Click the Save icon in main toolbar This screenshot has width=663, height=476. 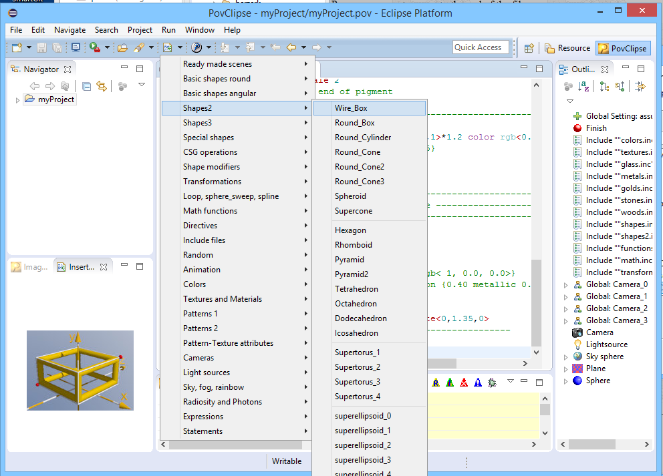coord(41,47)
